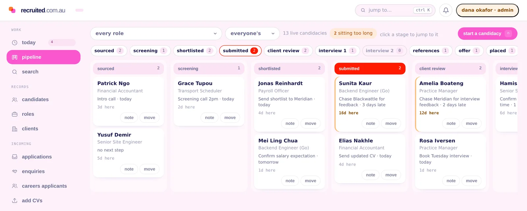
Task: Add a note to Grace Tupou
Action: (x=209, y=118)
